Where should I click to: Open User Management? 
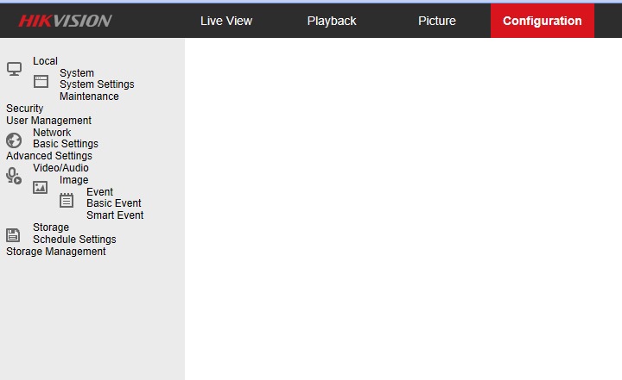pyautogui.click(x=48, y=121)
